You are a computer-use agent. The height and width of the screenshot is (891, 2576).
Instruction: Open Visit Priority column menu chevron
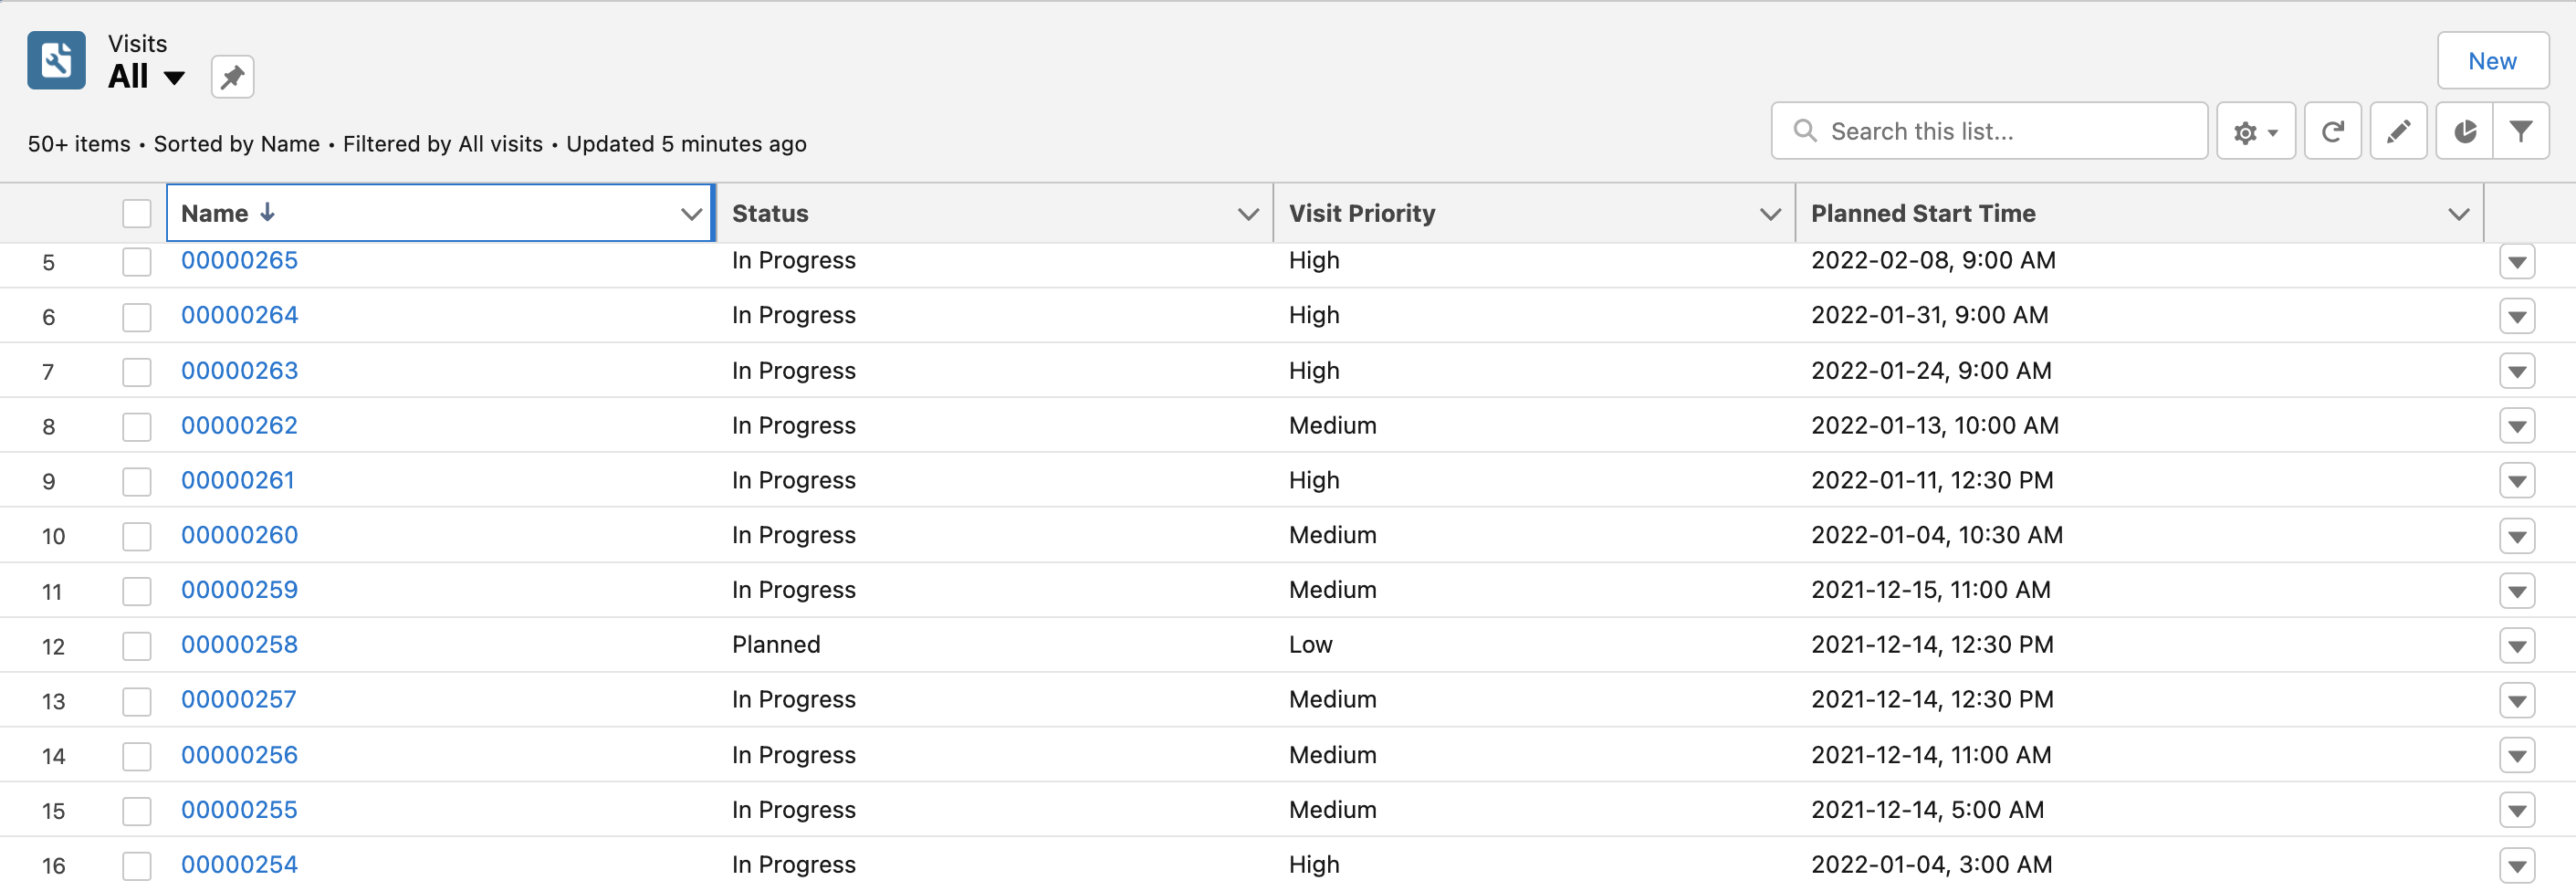pyautogui.click(x=1769, y=214)
